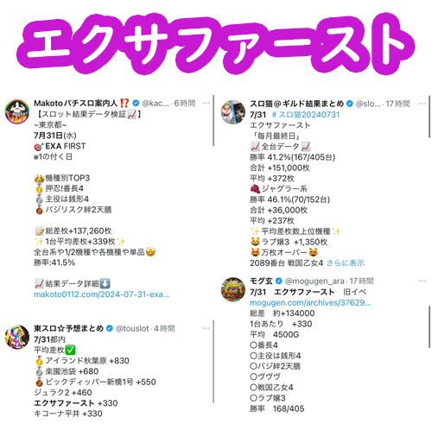Open モグ玄 profile avatar image
Screen dimensions: 432x424
233,289
